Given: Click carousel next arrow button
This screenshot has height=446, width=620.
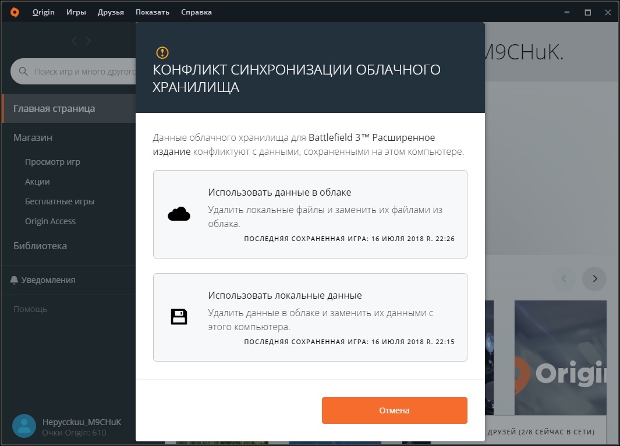Looking at the screenshot, I should click(594, 279).
